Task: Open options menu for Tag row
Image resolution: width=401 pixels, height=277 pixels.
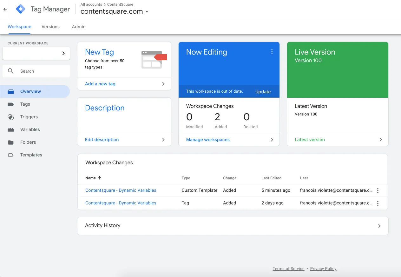Action: click(x=378, y=203)
